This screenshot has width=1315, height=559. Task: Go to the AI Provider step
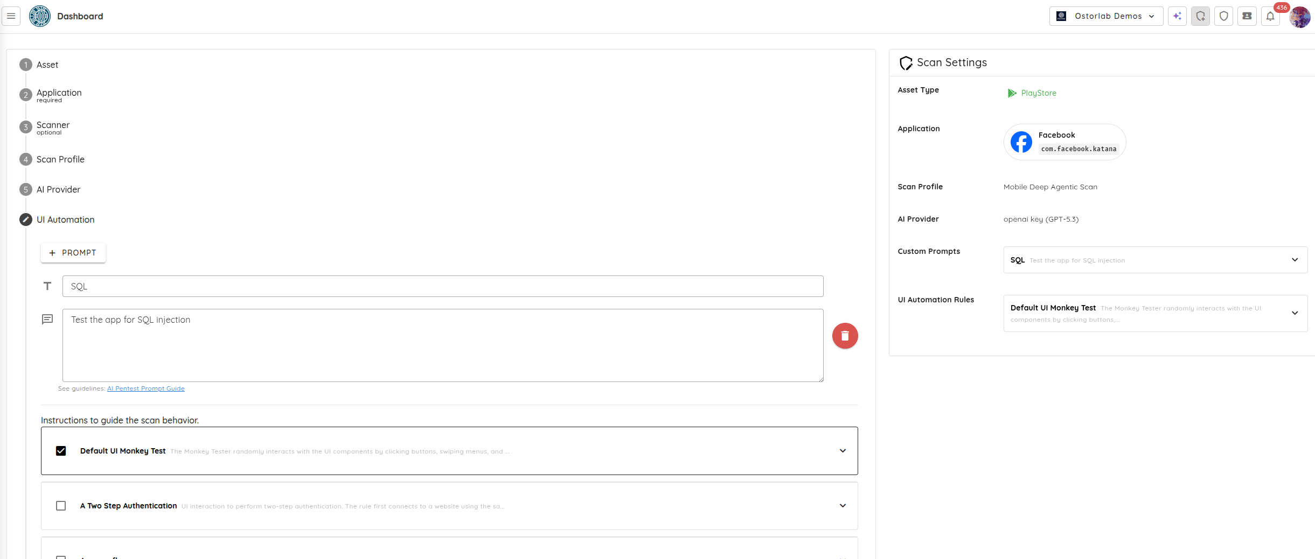[58, 189]
